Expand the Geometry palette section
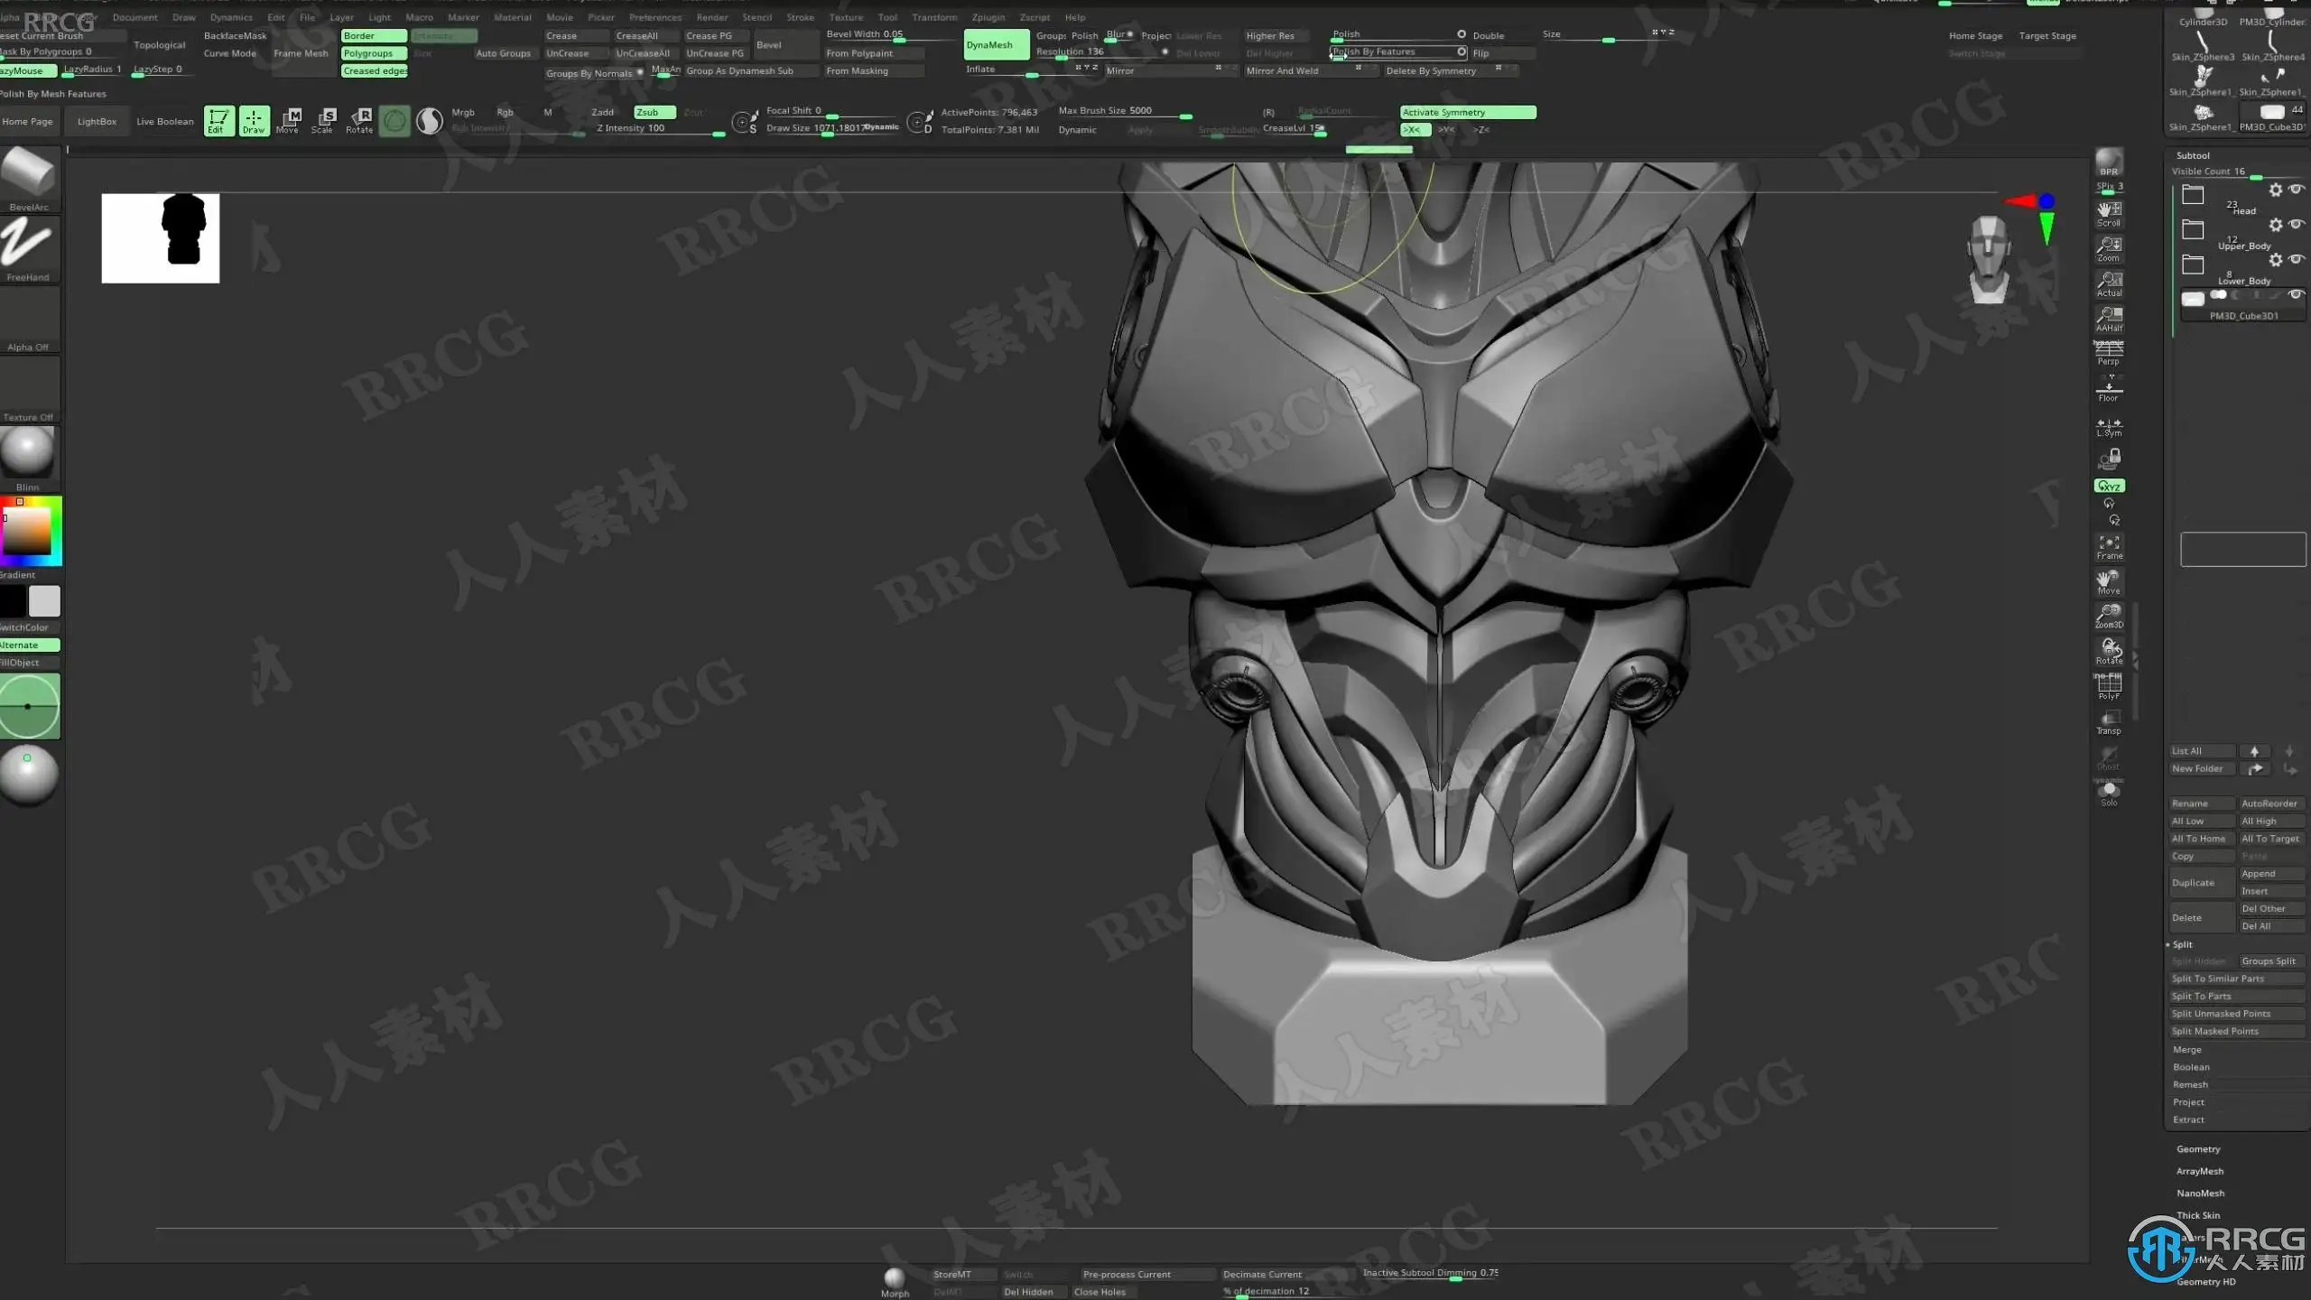The image size is (2311, 1300). pos(2198,1149)
